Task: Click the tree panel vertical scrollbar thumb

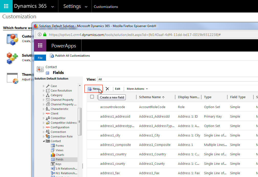Action: click(x=80, y=122)
